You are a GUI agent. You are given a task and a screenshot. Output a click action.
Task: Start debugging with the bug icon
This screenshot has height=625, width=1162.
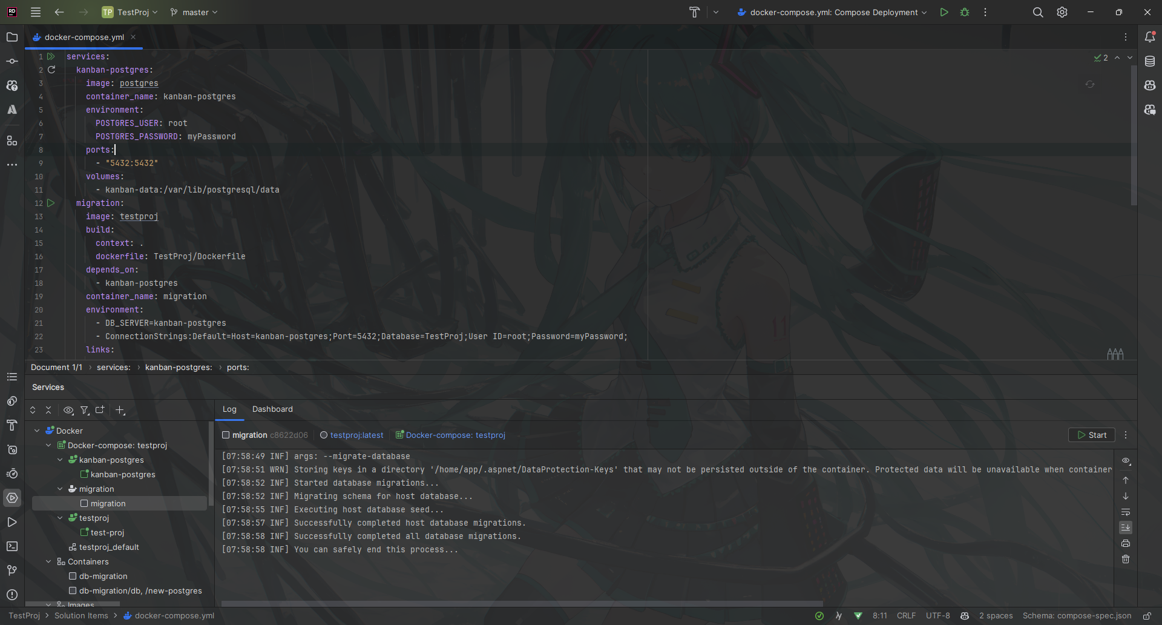pos(965,12)
